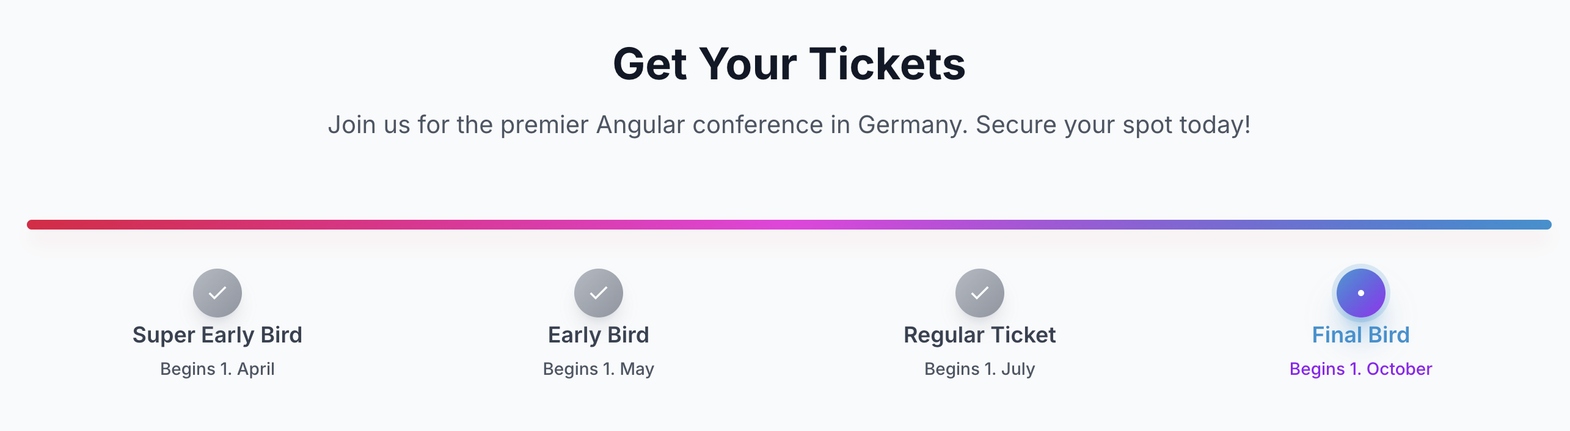This screenshot has width=1570, height=431.
Task: Click the Super Early Bird checkmark icon
Action: point(217,293)
